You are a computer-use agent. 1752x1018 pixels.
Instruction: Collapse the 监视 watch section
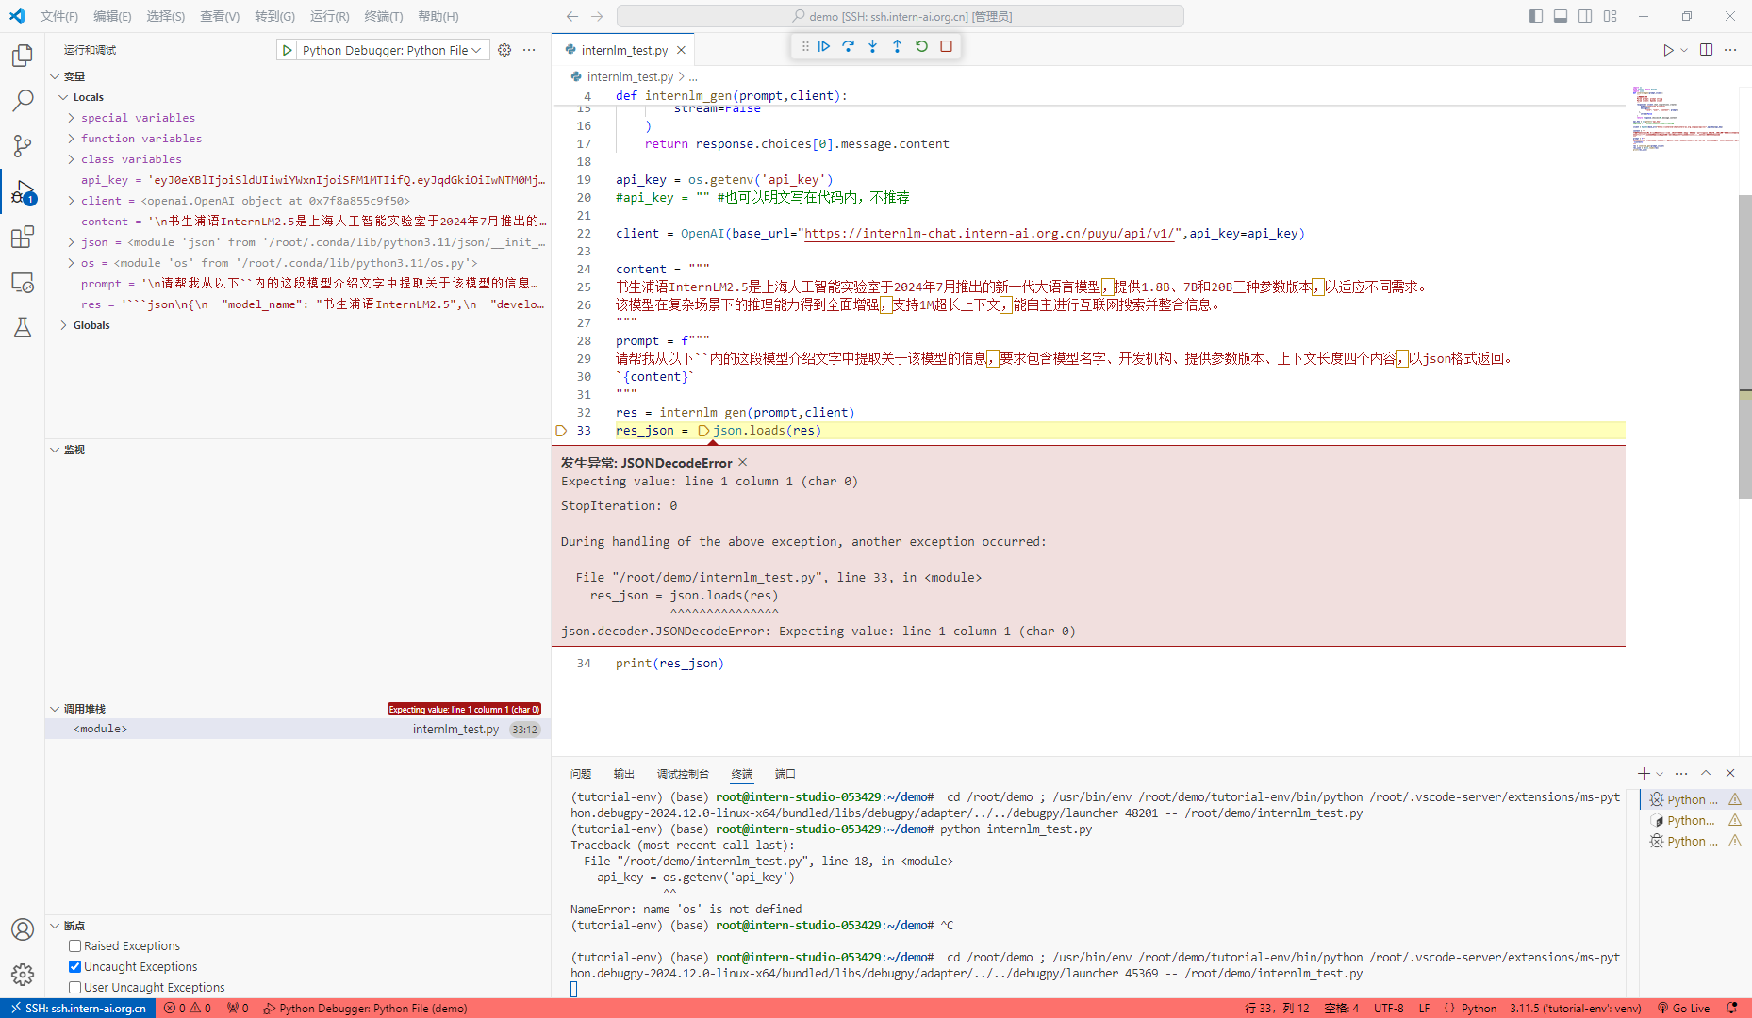click(x=55, y=450)
